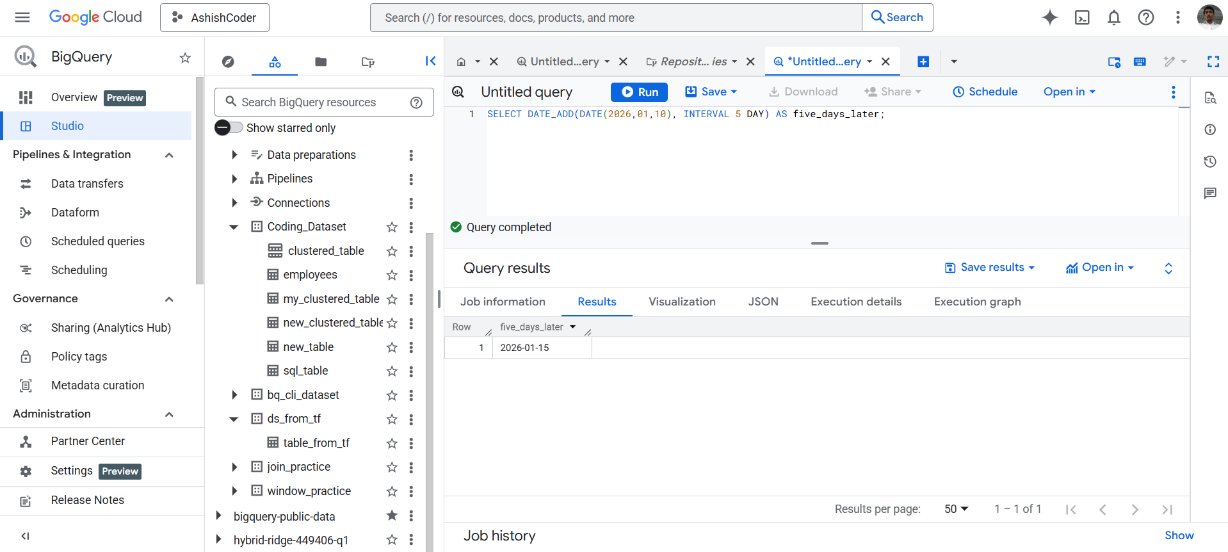The width and height of the screenshot is (1228, 552).
Task: Toggle Show starred only switch
Action: (x=229, y=127)
